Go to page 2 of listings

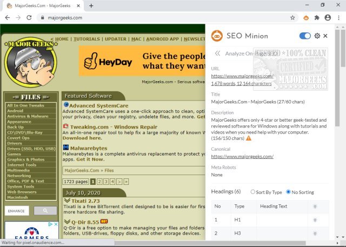(x=99, y=182)
